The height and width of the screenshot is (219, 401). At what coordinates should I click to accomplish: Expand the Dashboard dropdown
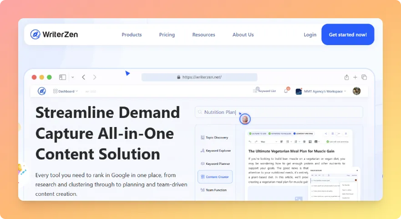pyautogui.click(x=66, y=91)
